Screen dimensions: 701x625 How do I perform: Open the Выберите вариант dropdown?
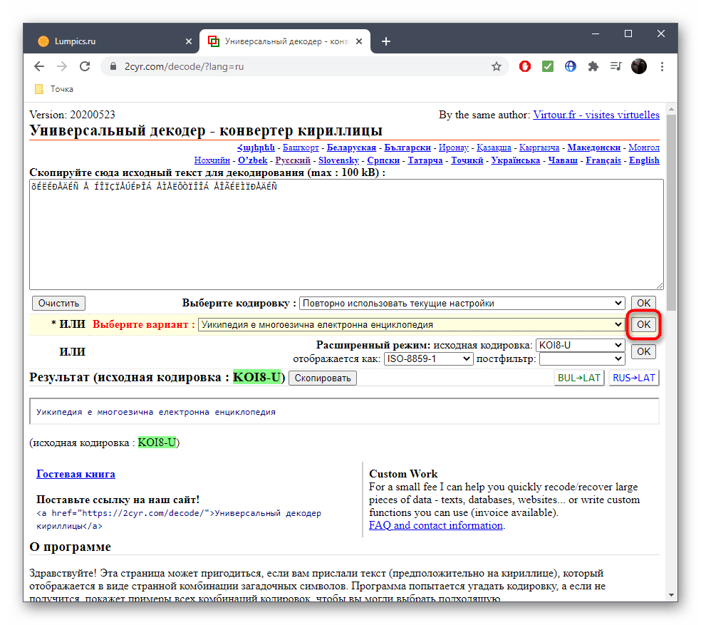coord(411,325)
